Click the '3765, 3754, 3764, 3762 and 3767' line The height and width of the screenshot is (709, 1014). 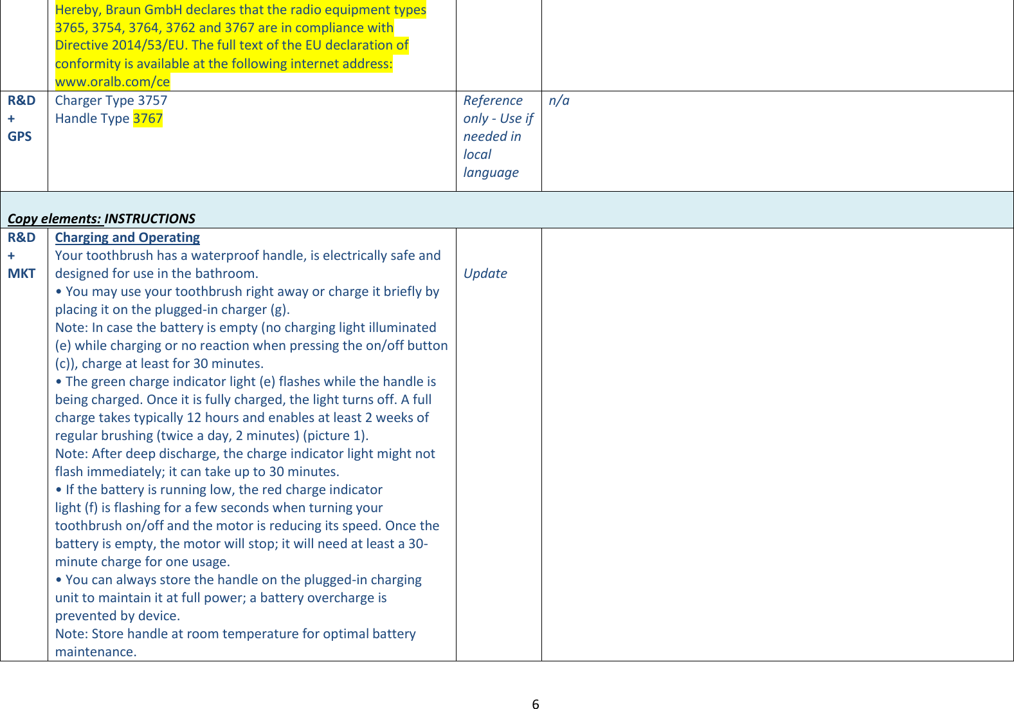(x=224, y=28)
